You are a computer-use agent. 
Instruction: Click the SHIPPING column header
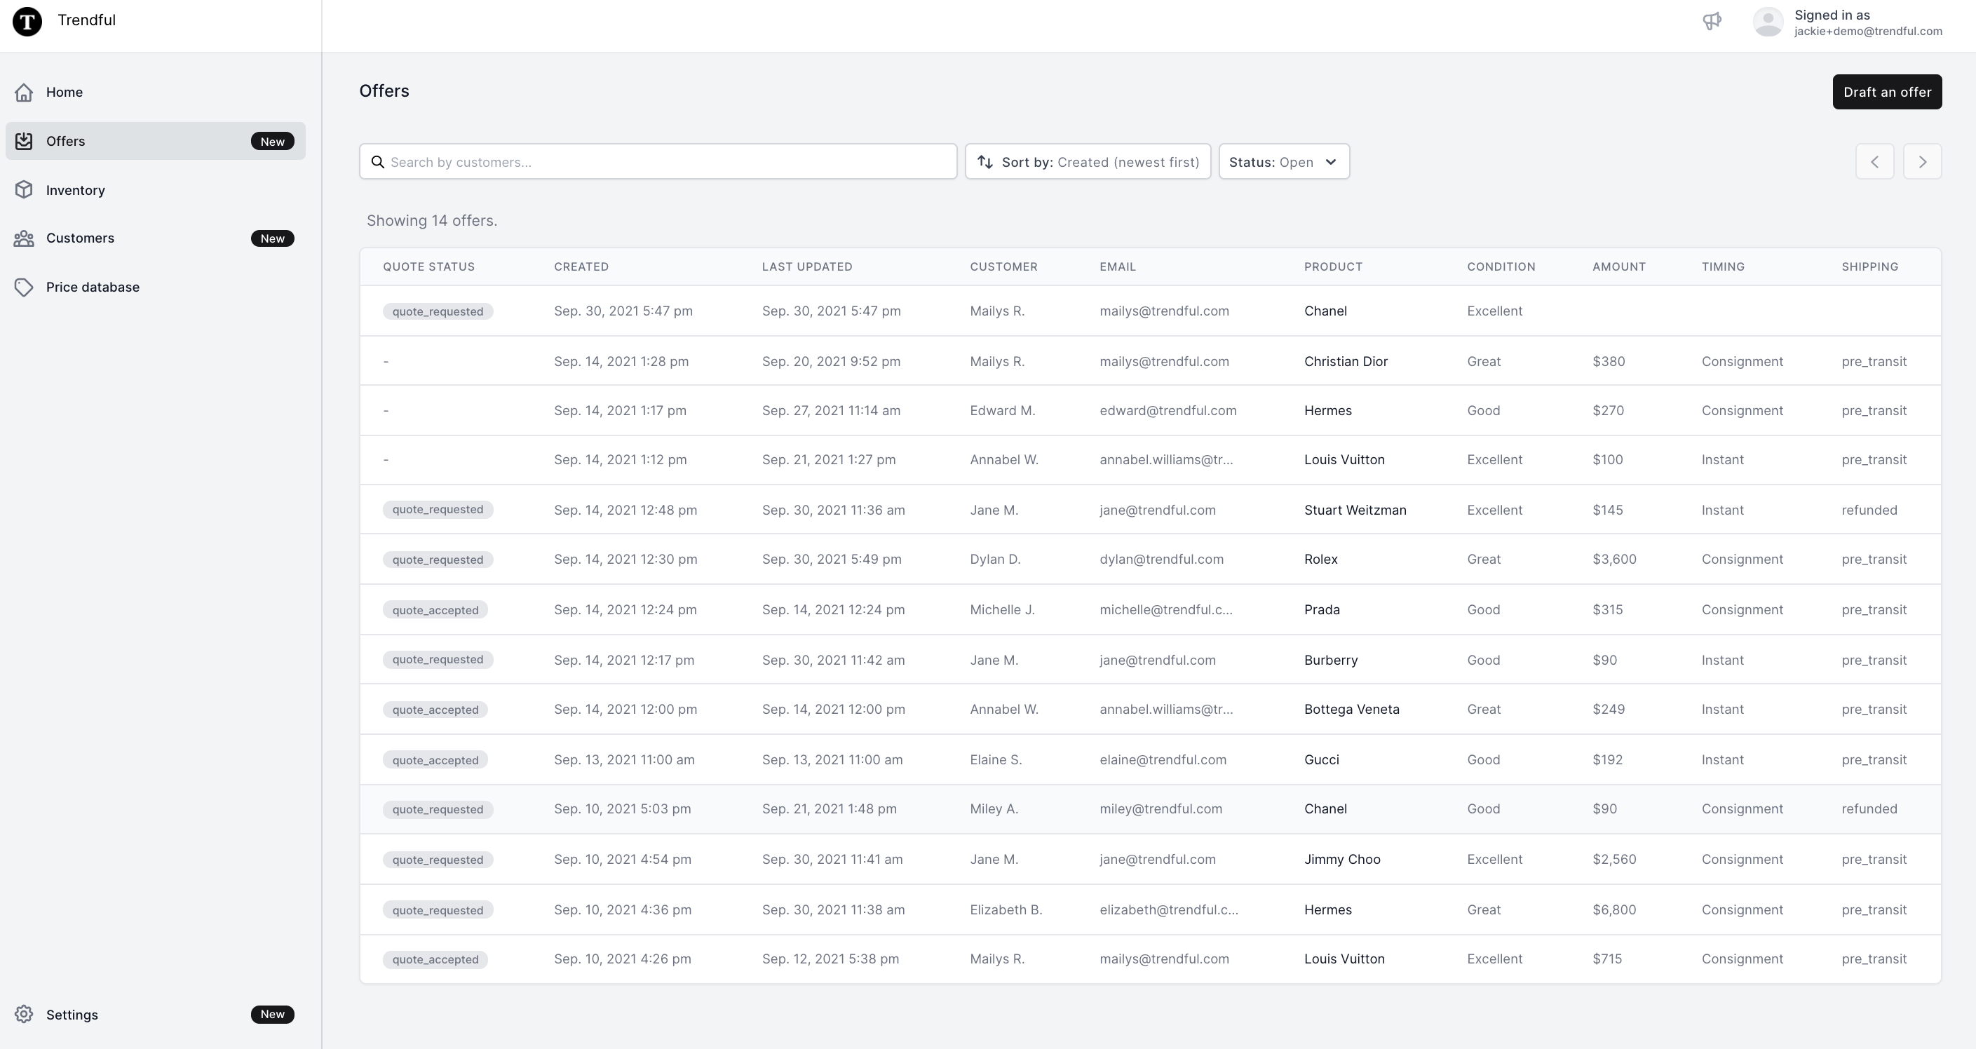point(1869,267)
